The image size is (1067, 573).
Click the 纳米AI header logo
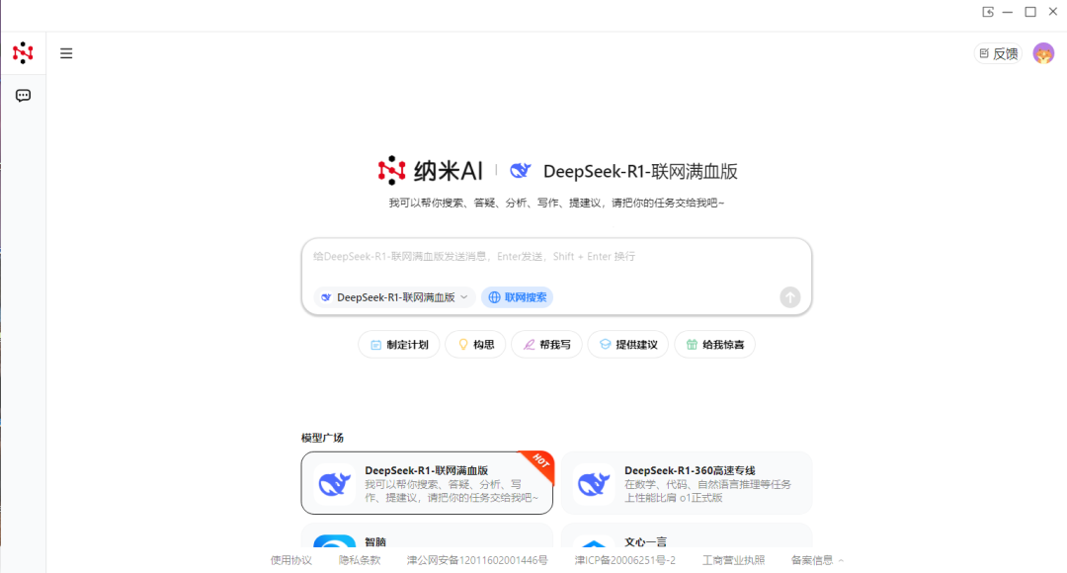pos(430,171)
